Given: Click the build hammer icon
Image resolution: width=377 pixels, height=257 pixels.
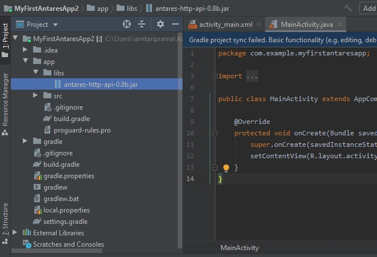Looking at the screenshot, I should (x=348, y=8).
